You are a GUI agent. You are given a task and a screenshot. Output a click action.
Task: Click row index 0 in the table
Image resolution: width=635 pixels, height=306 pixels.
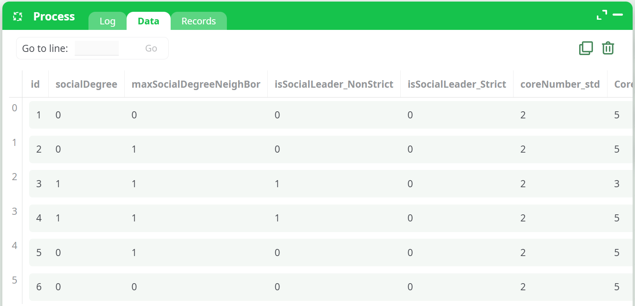[15, 108]
